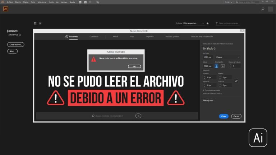Image resolution: width=276 pixels, height=155 pixels.
Task: Click the Abrir... button
Action: pyautogui.click(x=13, y=51)
